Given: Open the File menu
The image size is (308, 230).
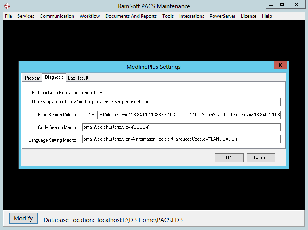Looking at the screenshot, I should (x=8, y=16).
